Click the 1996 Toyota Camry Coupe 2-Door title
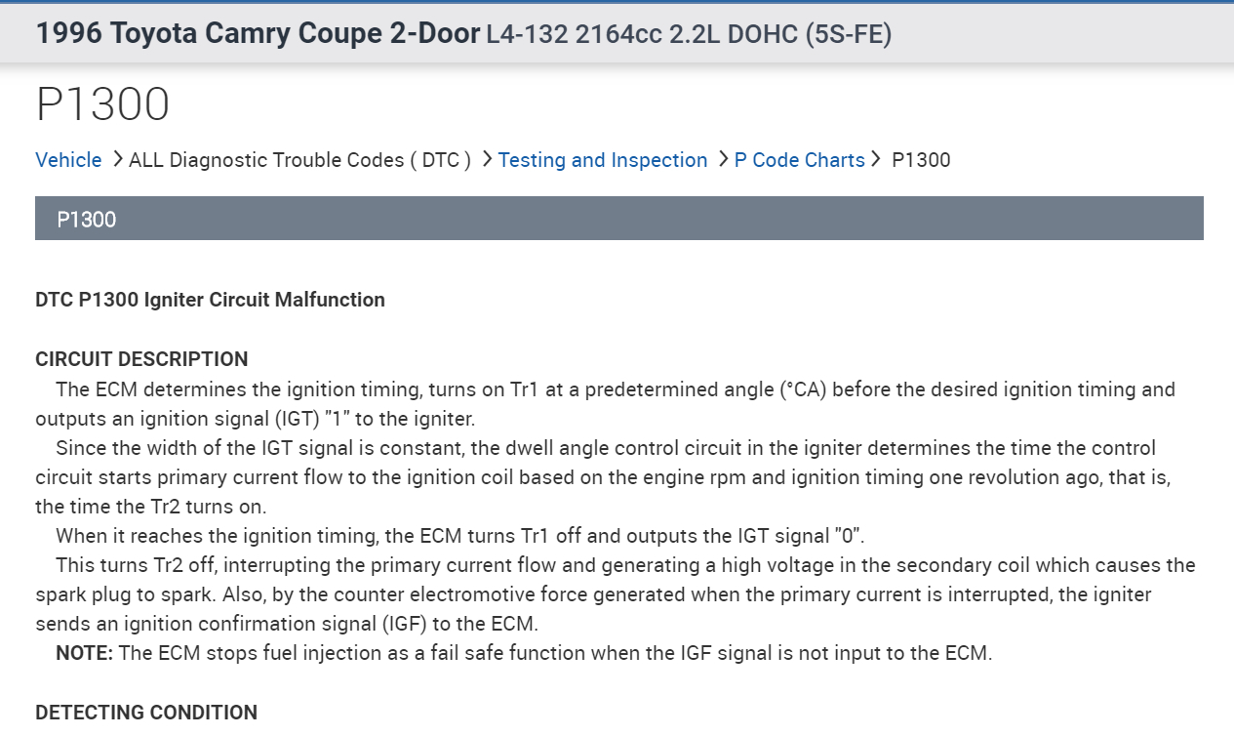This screenshot has height=736, width=1234. tap(257, 34)
